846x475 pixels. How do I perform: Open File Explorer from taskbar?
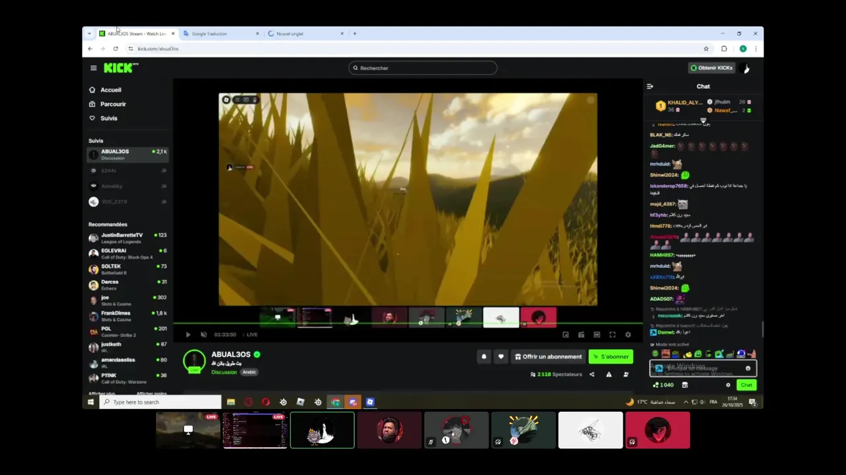pos(231,402)
